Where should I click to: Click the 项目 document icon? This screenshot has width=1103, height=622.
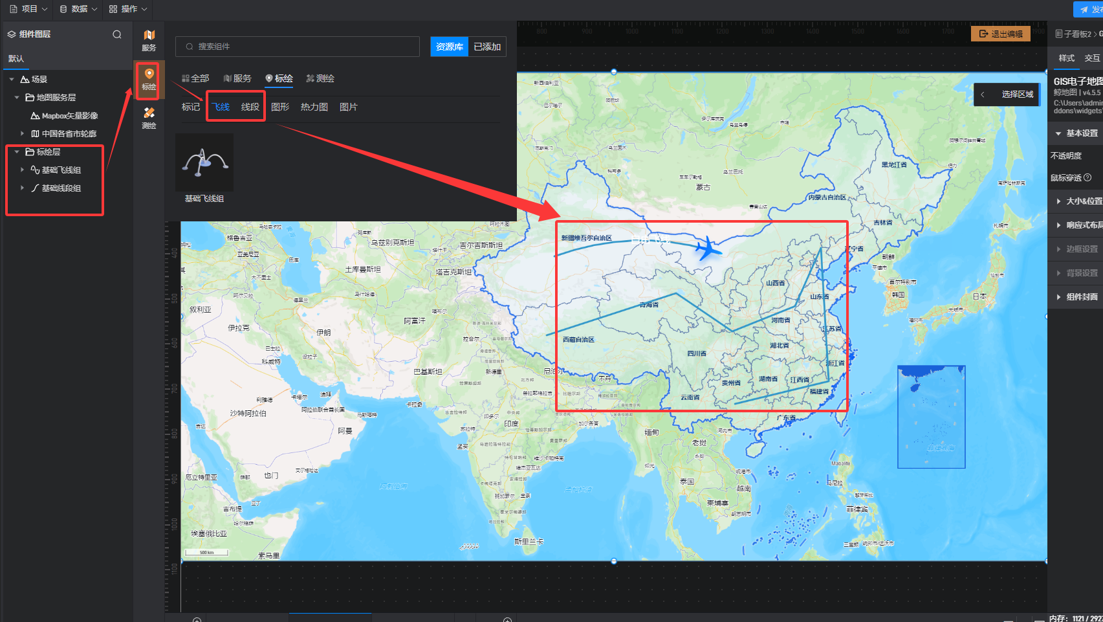coord(14,9)
